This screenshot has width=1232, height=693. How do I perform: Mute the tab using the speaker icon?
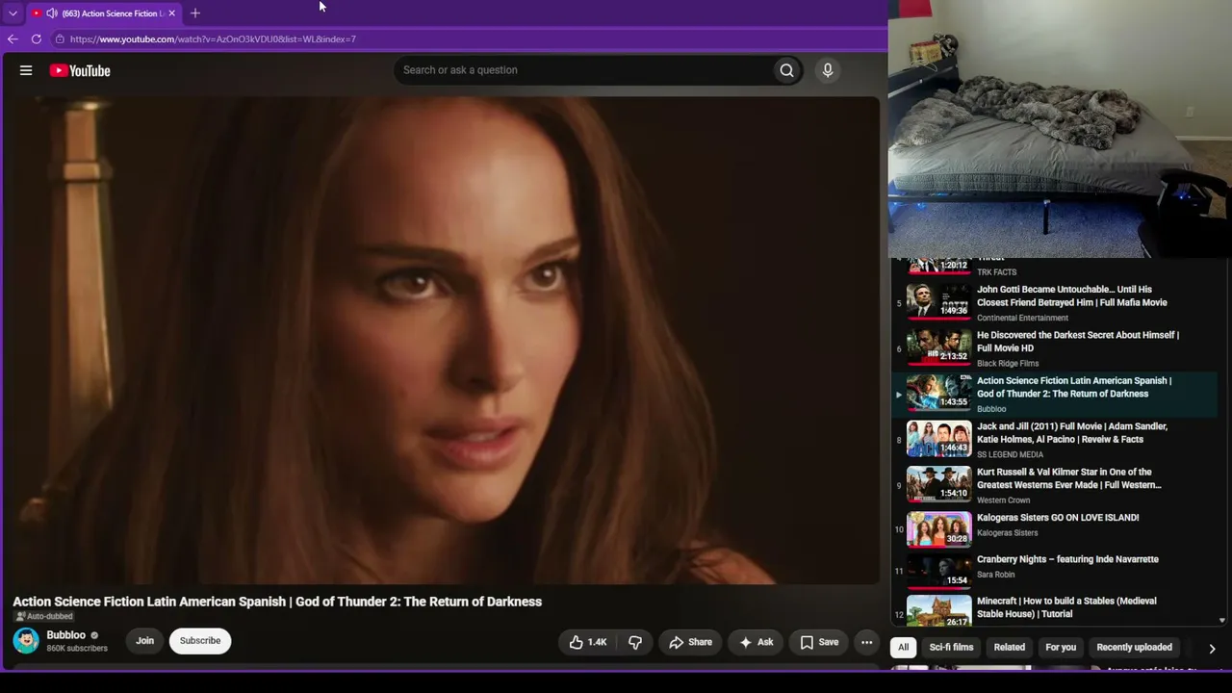[x=51, y=13]
